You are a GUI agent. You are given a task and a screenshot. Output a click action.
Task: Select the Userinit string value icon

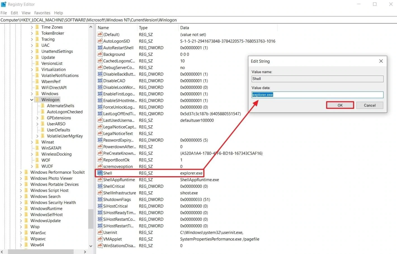click(x=100, y=232)
